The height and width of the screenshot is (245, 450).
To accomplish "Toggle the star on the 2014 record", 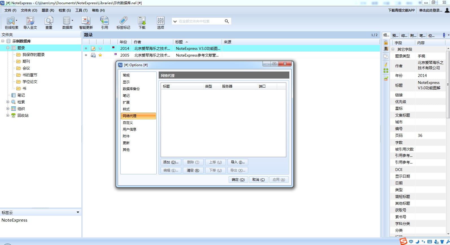I will click(100, 48).
